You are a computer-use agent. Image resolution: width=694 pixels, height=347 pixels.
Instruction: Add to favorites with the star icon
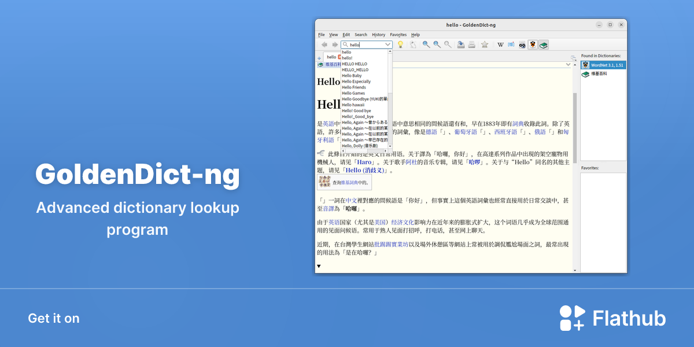(485, 45)
